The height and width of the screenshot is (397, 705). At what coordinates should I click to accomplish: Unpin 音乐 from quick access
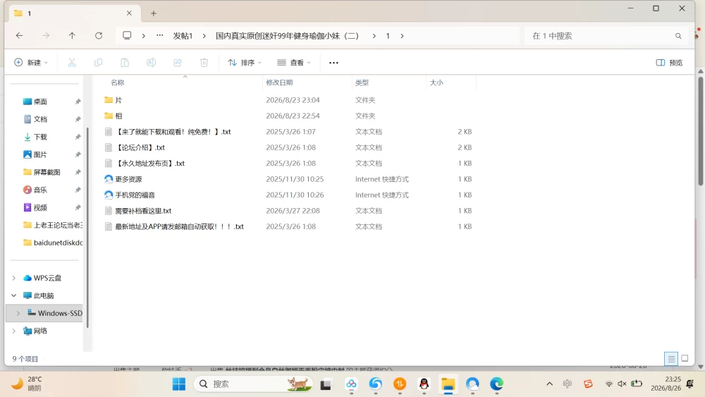78,190
